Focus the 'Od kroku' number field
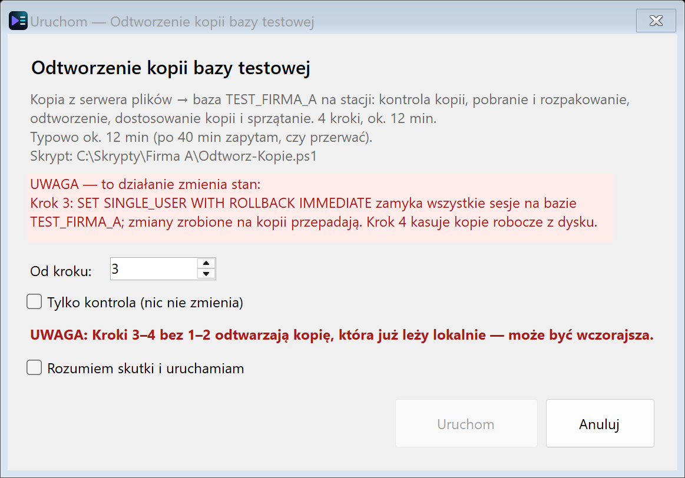The height and width of the screenshot is (478, 685). pyautogui.click(x=154, y=269)
